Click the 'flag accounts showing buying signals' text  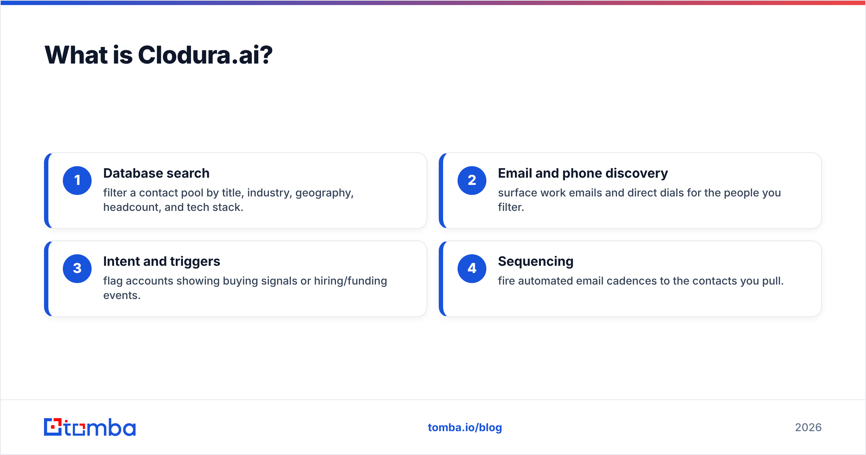(245, 288)
